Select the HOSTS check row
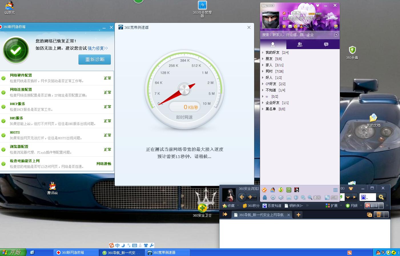Image resolution: width=400 pixels, height=256 pixels. click(57, 135)
